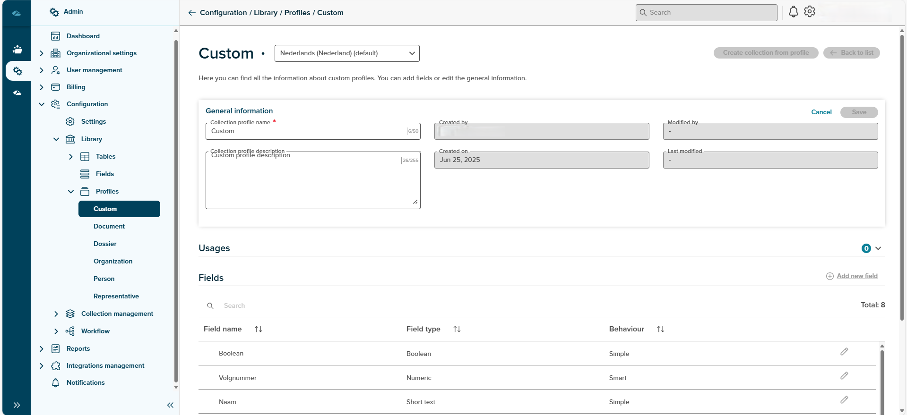Viewport: 907px width, 415px height.
Task: Sort the Behaviour column
Action: click(x=661, y=329)
